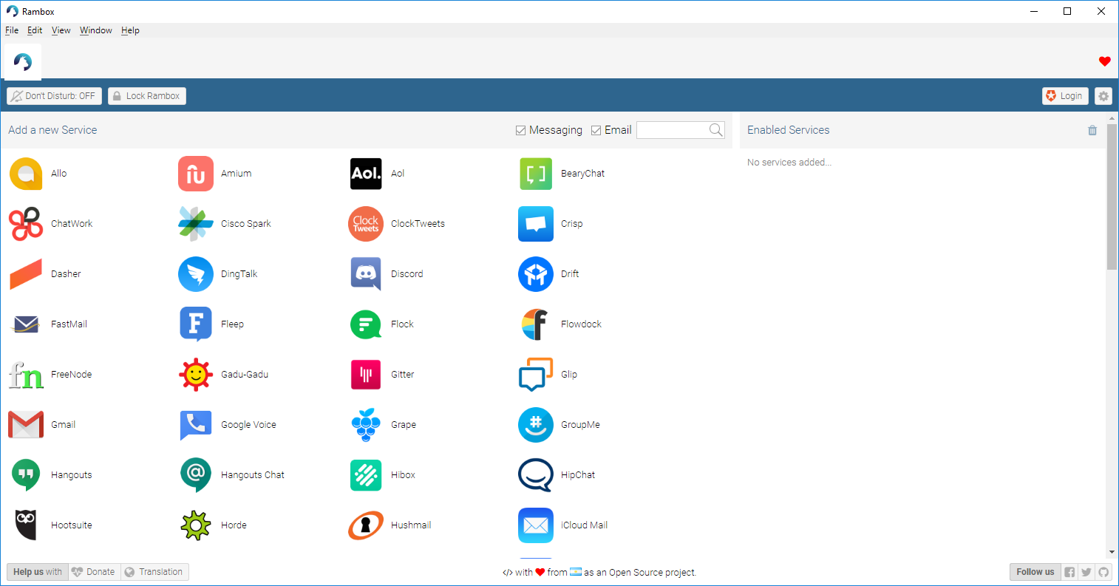Click the Lock Rambox button
The image size is (1119, 586).
pyautogui.click(x=146, y=96)
